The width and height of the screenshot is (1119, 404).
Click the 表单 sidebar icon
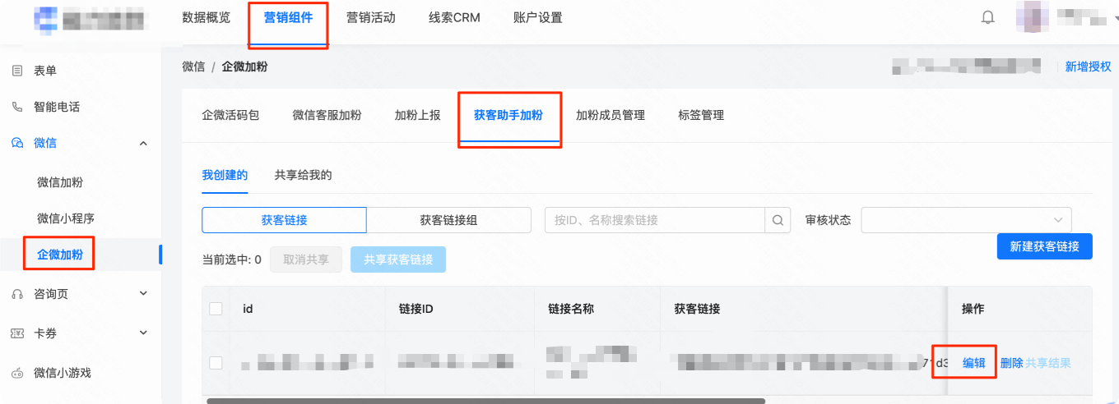point(17,71)
